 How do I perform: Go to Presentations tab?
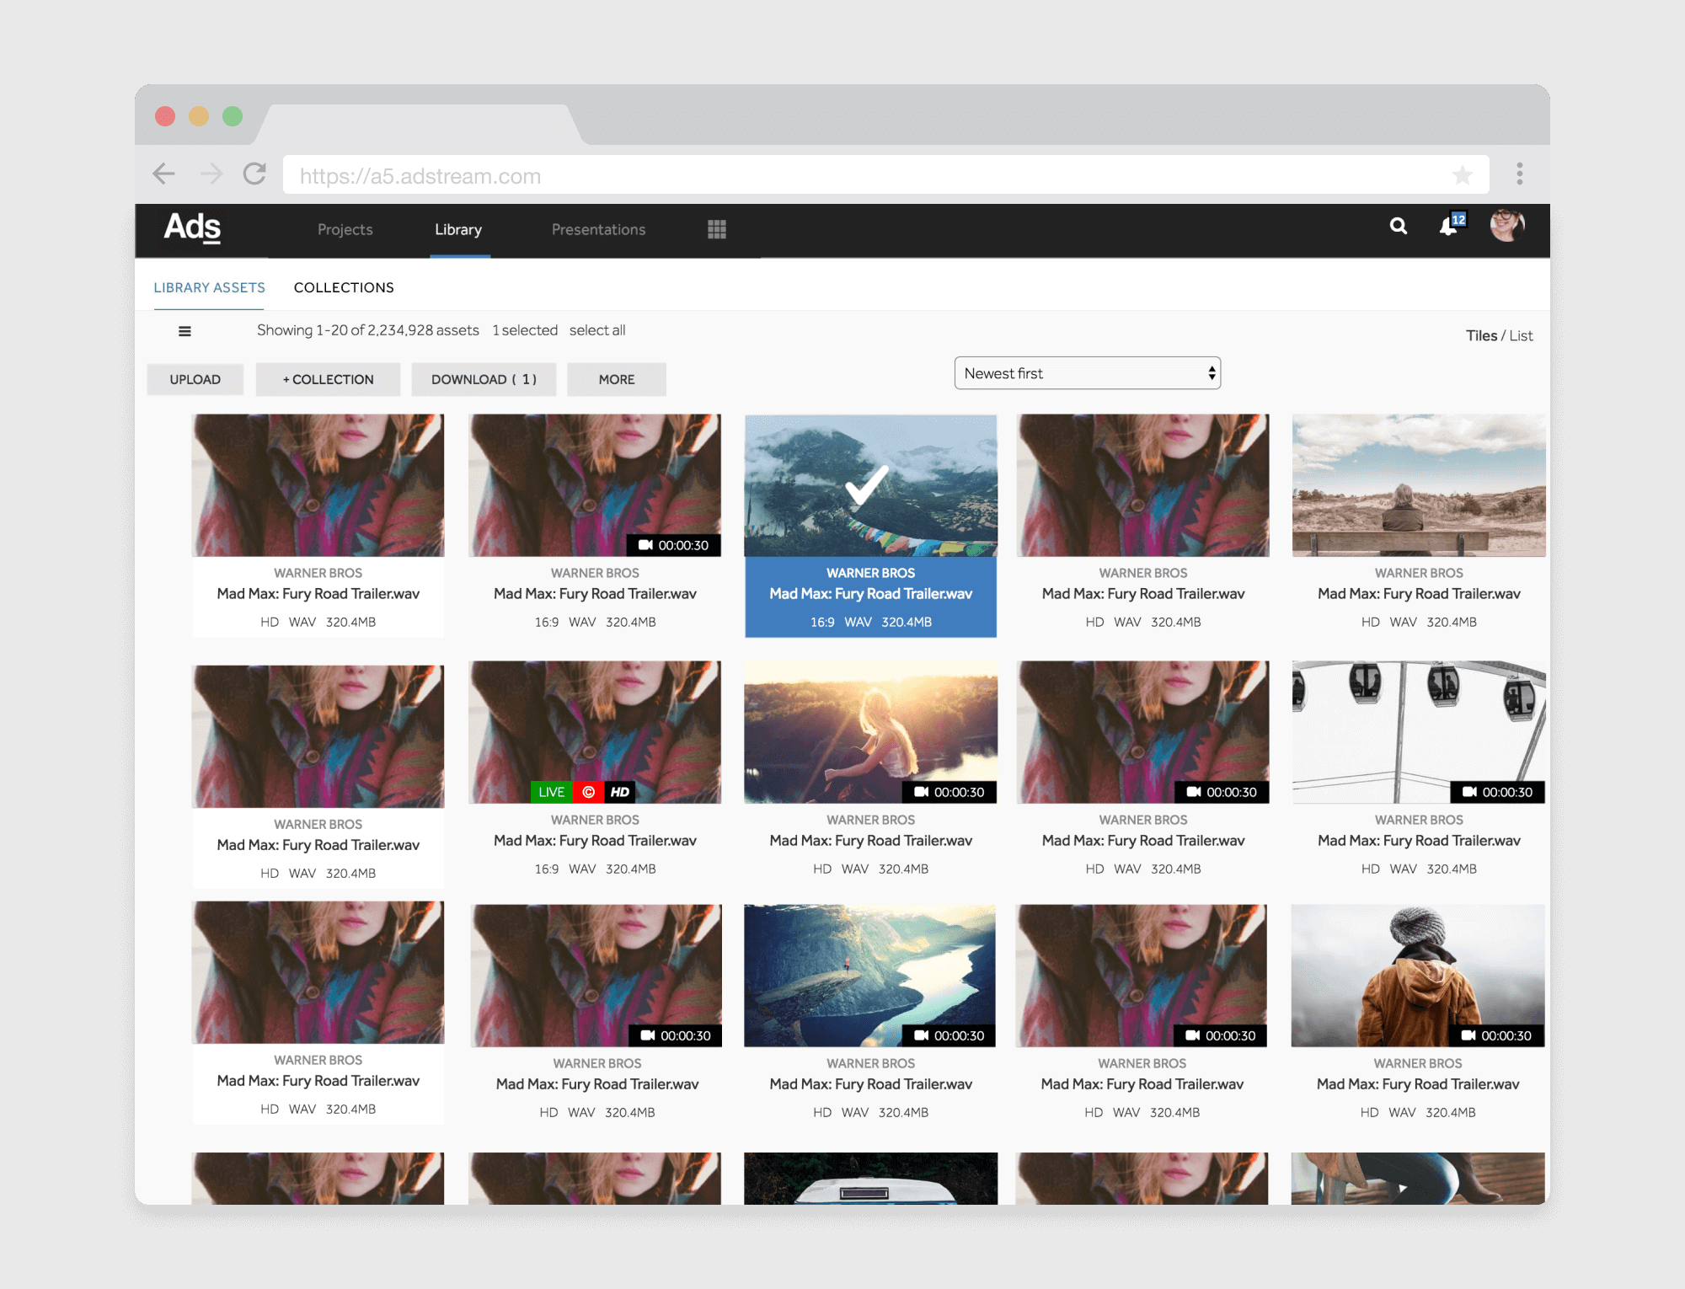(x=598, y=229)
